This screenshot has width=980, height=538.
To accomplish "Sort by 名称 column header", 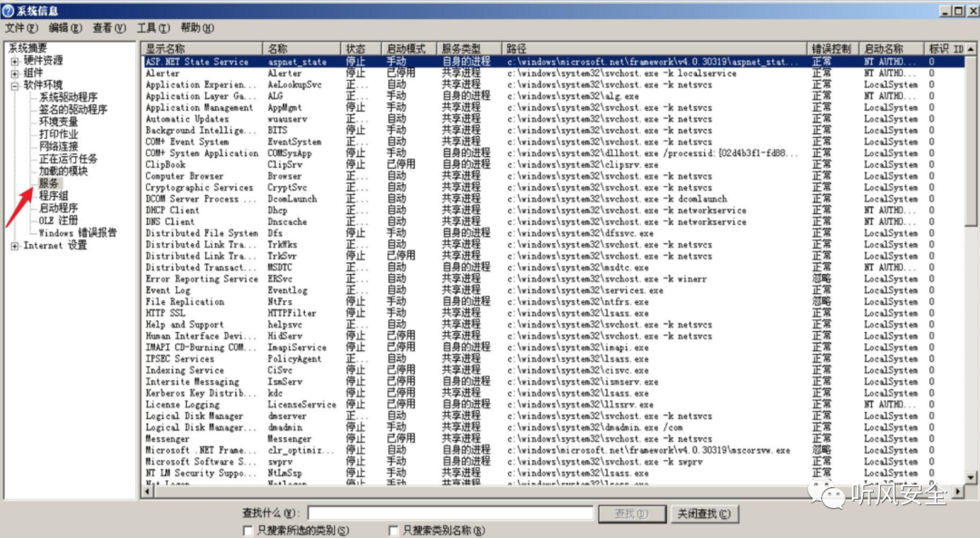I will [x=301, y=49].
